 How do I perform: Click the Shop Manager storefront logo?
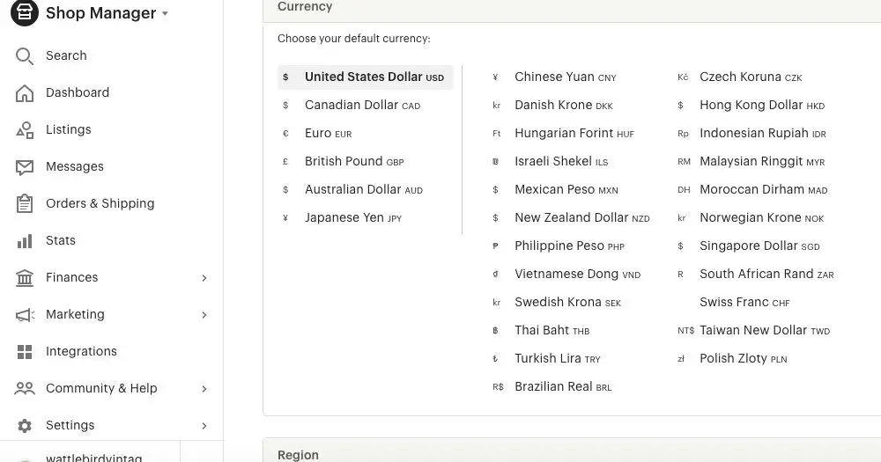(24, 14)
